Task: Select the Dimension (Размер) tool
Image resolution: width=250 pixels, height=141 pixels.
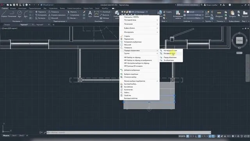Action: click(x=96, y=14)
